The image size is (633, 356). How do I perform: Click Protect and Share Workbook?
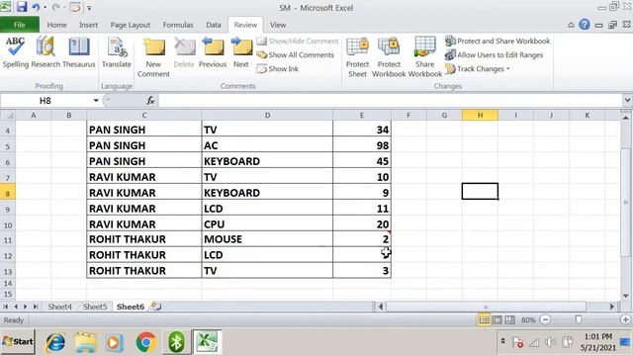coord(497,42)
